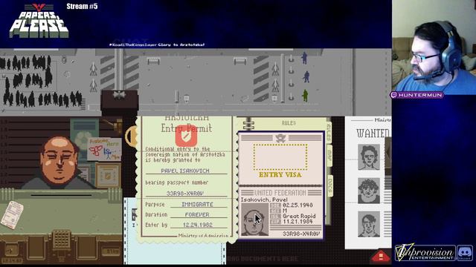Click the ENTRY VISA label on the passport

click(280, 175)
